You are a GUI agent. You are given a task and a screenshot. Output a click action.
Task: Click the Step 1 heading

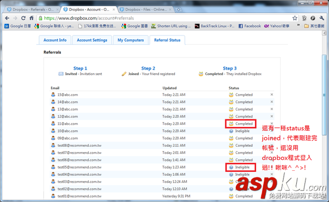80,68
